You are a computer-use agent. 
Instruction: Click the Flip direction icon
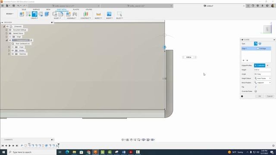(x=256, y=87)
